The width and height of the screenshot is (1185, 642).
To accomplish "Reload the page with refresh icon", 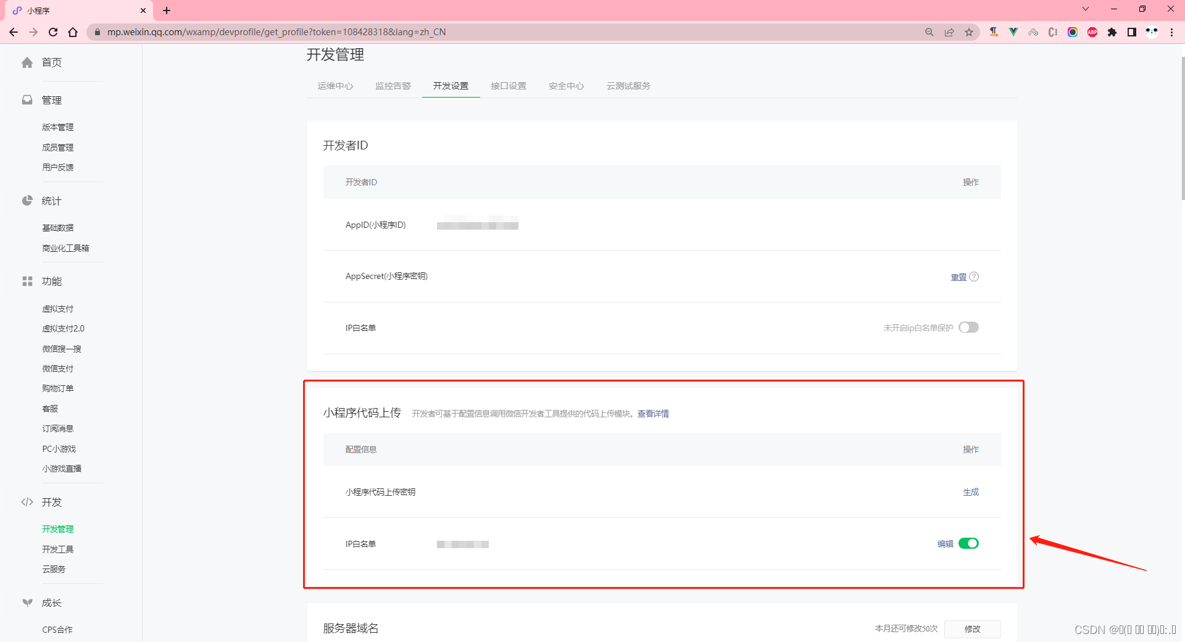I will 53,32.
